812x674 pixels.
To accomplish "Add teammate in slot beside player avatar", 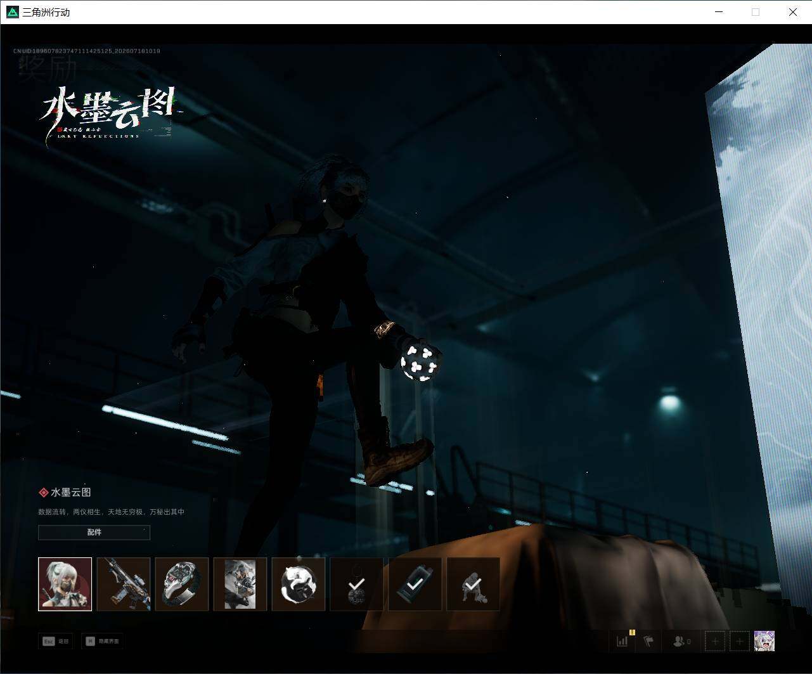I will click(739, 642).
